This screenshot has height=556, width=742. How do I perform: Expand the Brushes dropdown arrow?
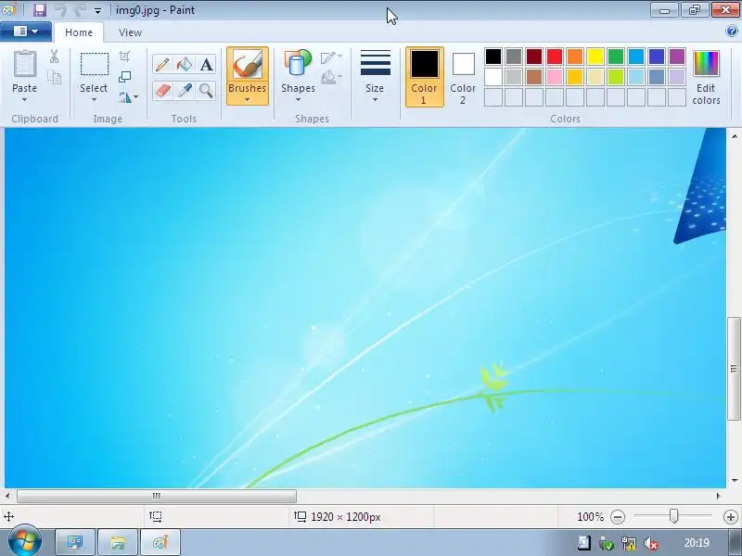tap(247, 100)
